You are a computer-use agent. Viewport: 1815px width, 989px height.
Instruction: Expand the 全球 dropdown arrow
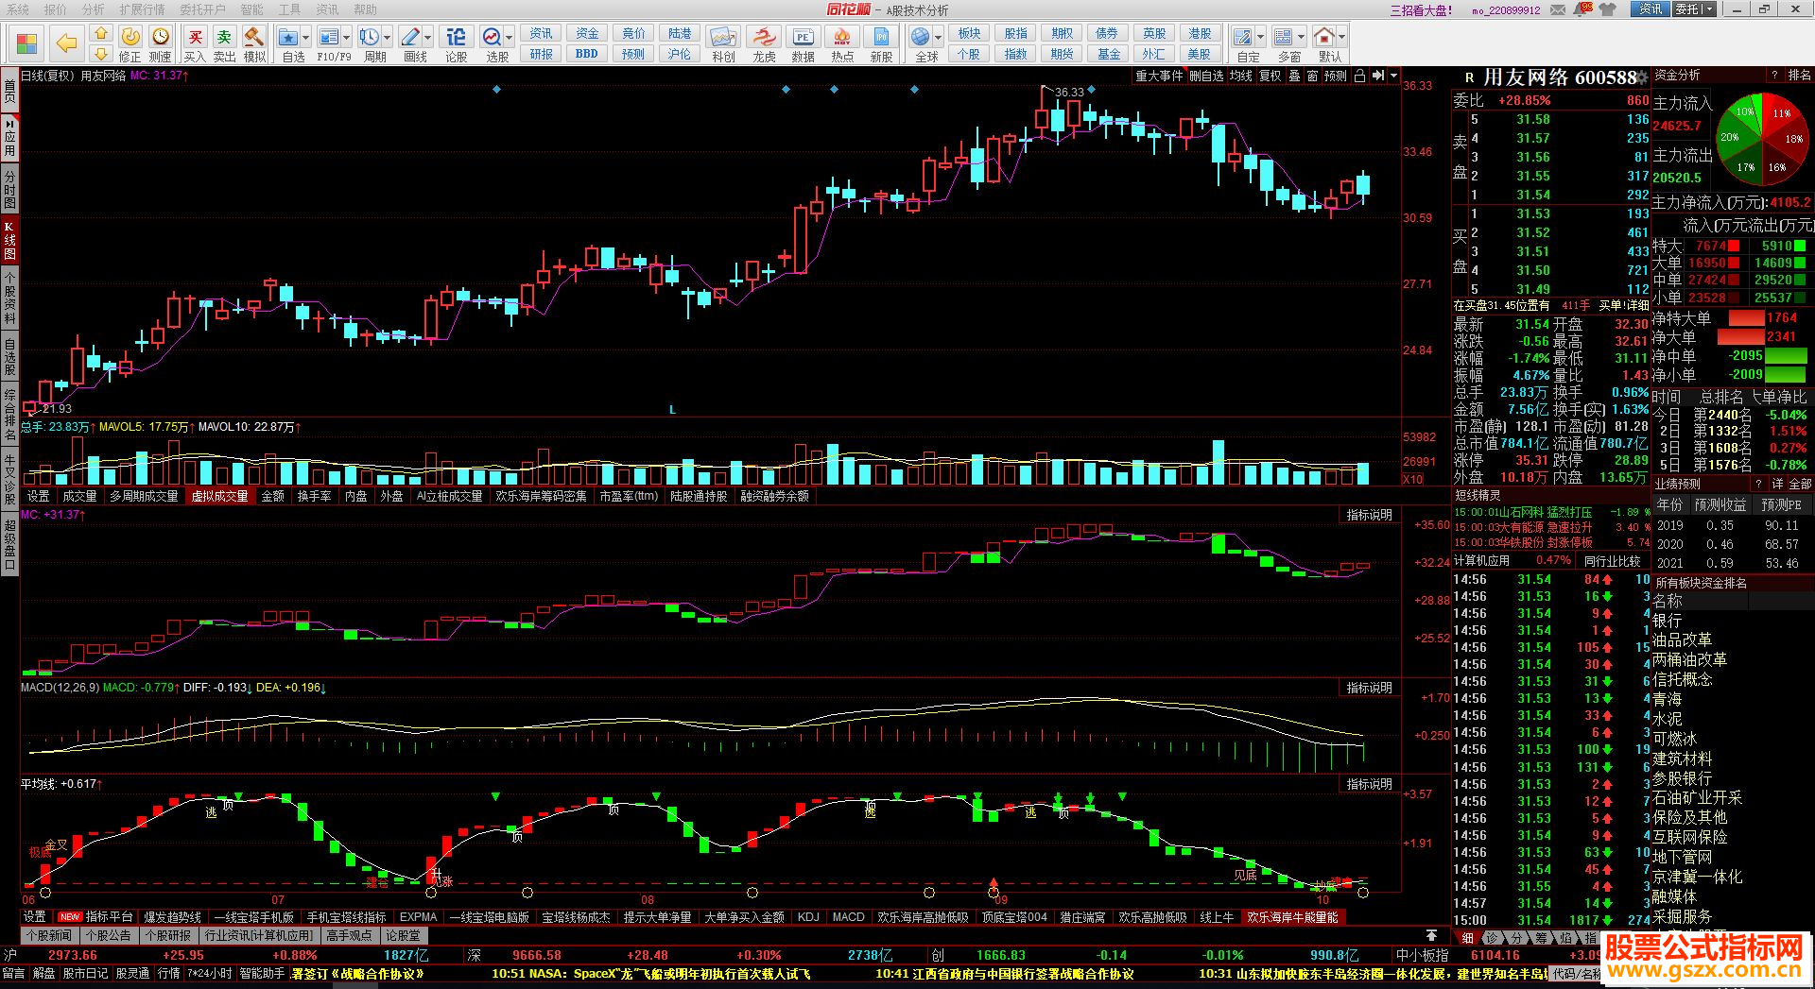point(938,38)
